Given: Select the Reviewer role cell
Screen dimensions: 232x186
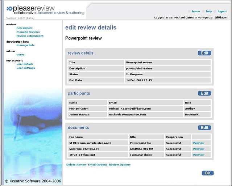Looking at the screenshot, I should click(197, 114).
